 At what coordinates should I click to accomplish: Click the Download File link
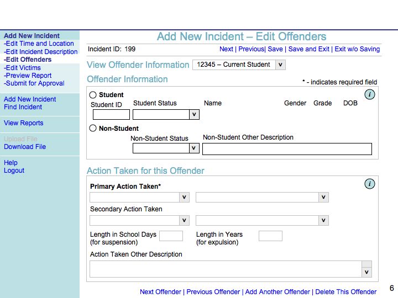25,147
